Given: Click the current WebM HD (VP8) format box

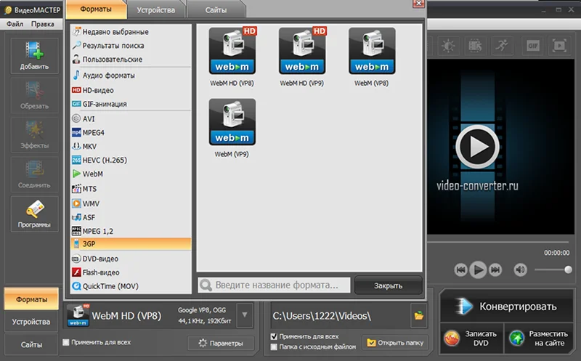Looking at the screenshot, I should pos(151,315).
